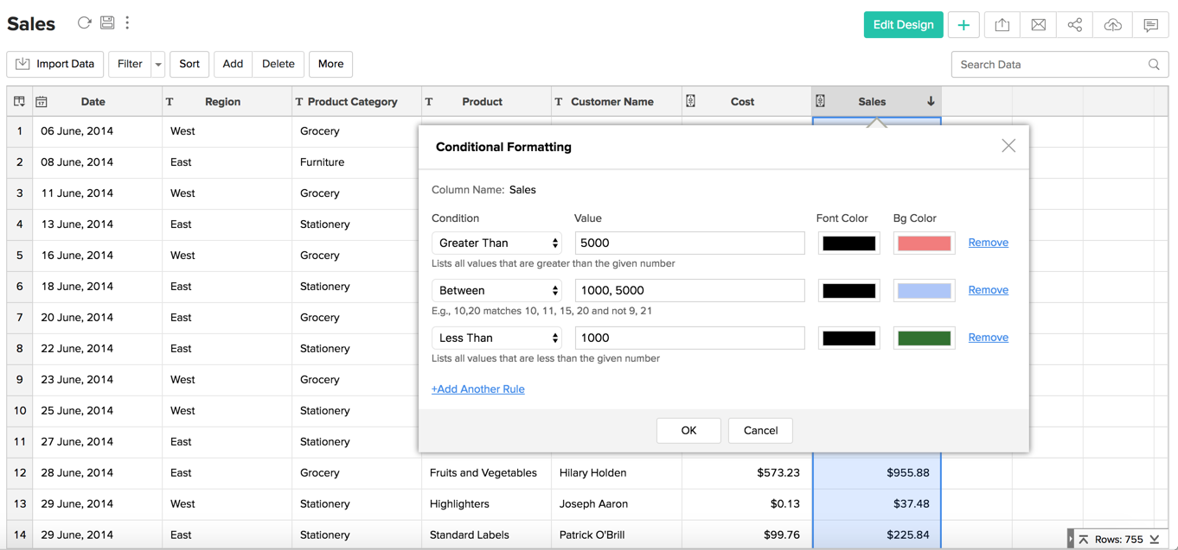Click the refresh icon beside Sales title
1178x550 pixels.
(x=84, y=23)
